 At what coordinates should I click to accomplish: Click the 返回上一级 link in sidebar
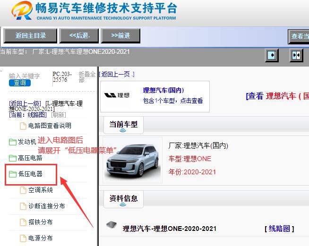pos(25,103)
